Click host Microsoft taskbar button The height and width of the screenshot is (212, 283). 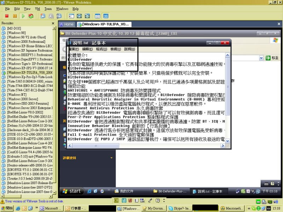(x=51, y=208)
